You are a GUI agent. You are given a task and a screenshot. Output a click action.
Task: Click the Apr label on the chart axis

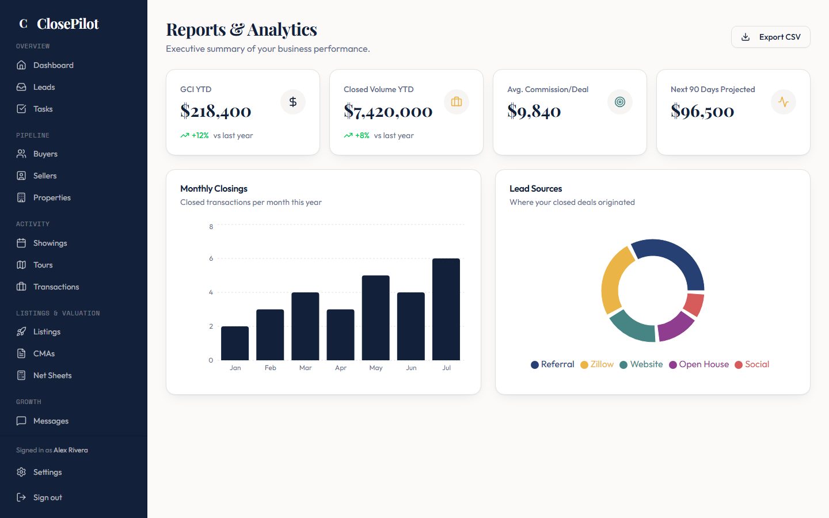[x=341, y=368]
